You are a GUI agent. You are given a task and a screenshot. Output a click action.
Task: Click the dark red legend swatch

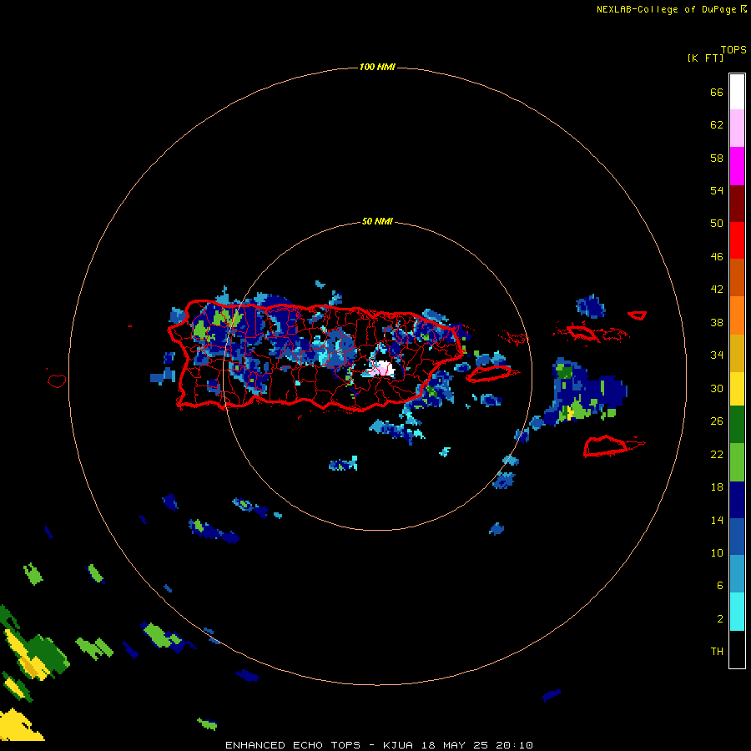(x=737, y=204)
